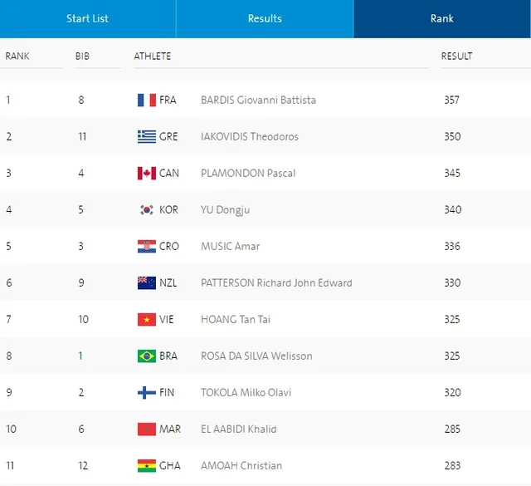Click the Croatia flag icon
The width and height of the screenshot is (531, 486).
click(147, 247)
